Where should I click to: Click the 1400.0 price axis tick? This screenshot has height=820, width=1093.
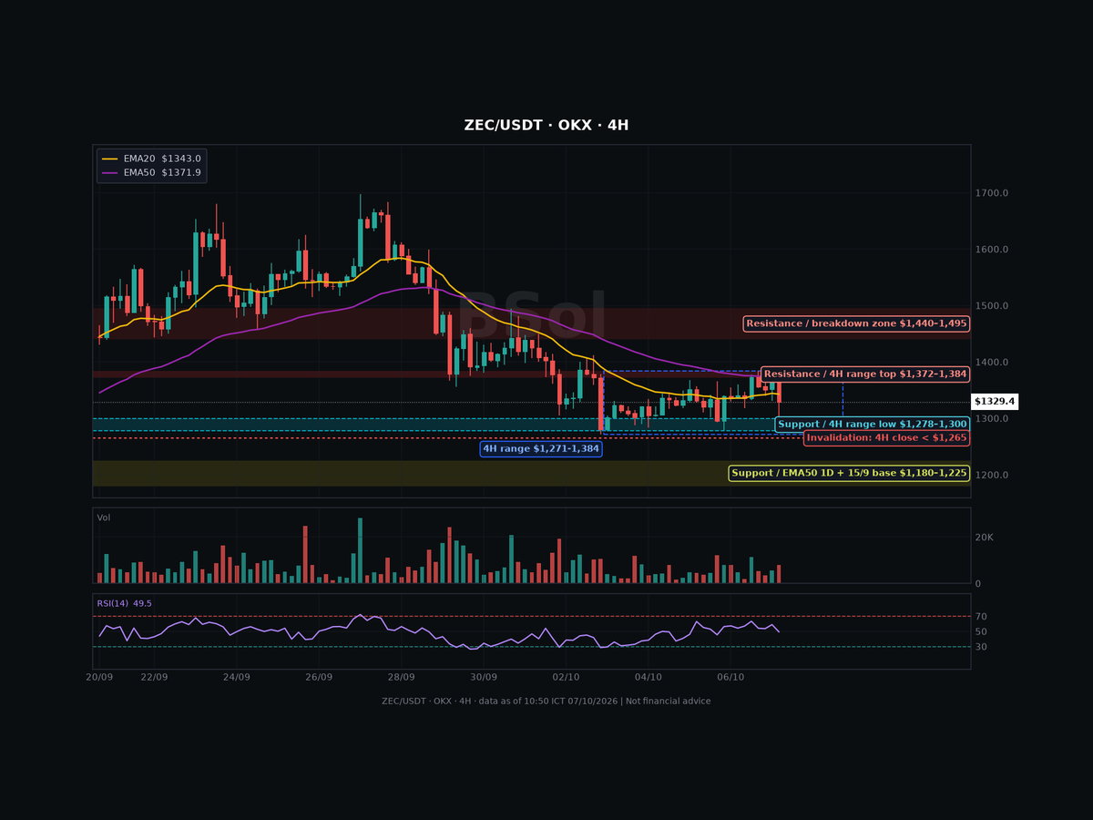coord(994,363)
